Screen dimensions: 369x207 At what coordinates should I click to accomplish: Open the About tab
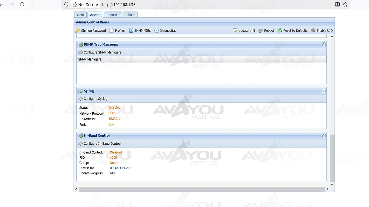tap(130, 15)
